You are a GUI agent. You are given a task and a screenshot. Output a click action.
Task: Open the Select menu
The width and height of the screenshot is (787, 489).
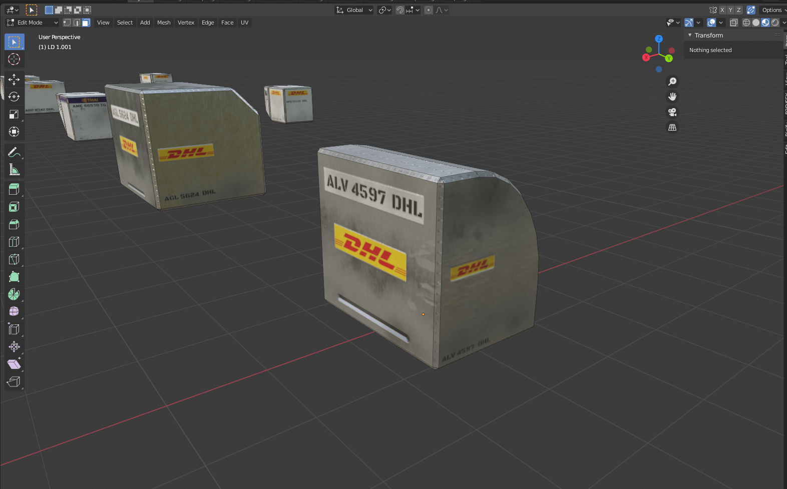[x=125, y=23]
